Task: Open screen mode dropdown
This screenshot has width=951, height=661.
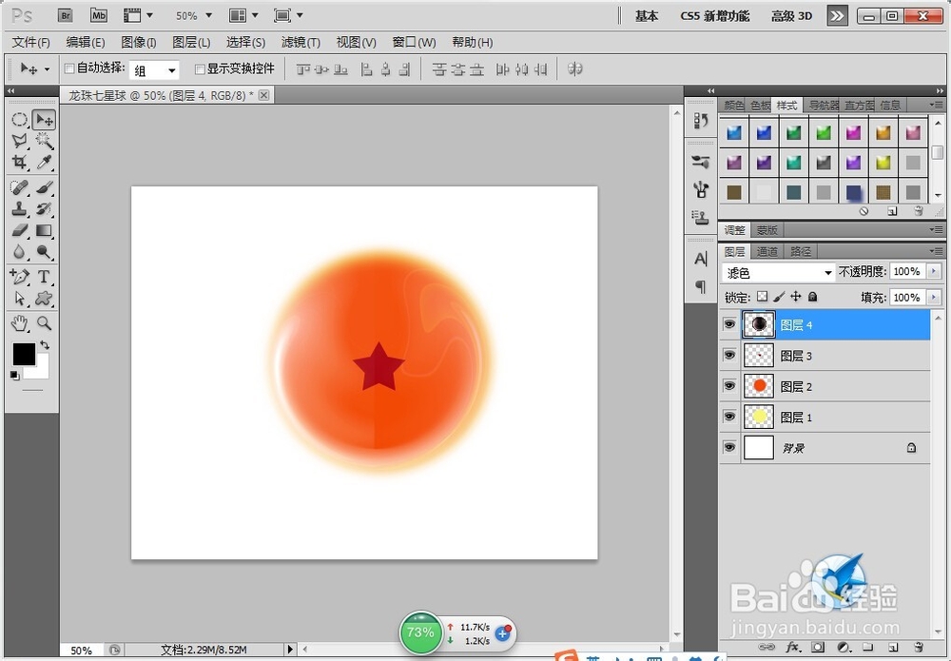Action: [288, 16]
